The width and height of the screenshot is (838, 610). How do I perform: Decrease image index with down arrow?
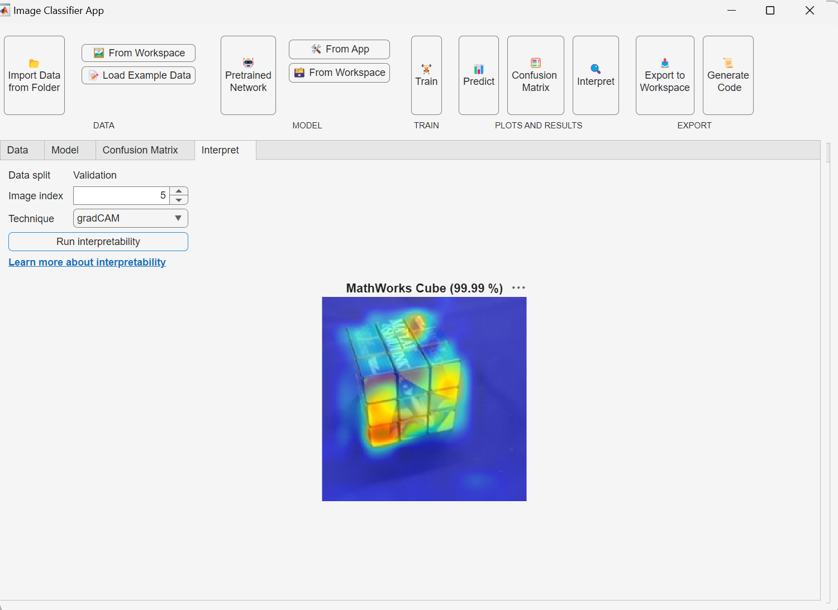(x=179, y=200)
